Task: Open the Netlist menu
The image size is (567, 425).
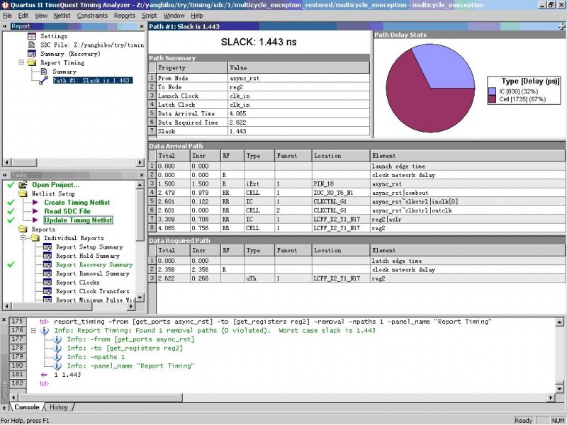Action: [62, 15]
